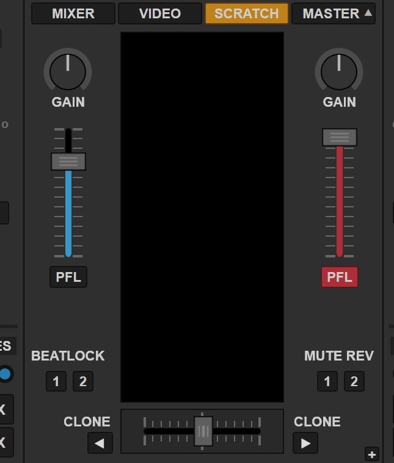Click the left deck GAIN knob

point(68,72)
